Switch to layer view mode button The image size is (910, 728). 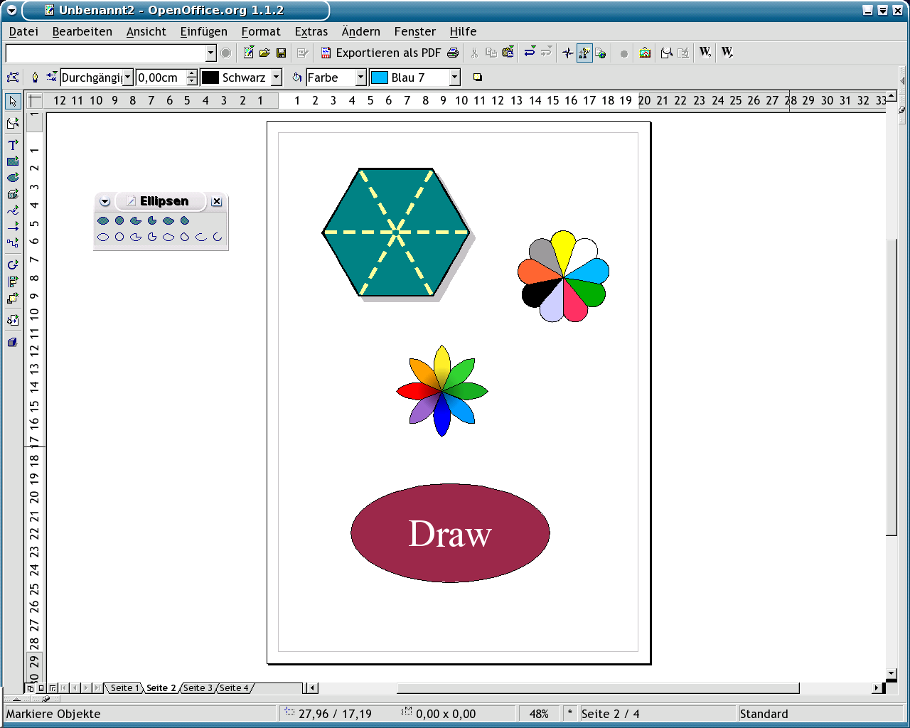coord(53,688)
